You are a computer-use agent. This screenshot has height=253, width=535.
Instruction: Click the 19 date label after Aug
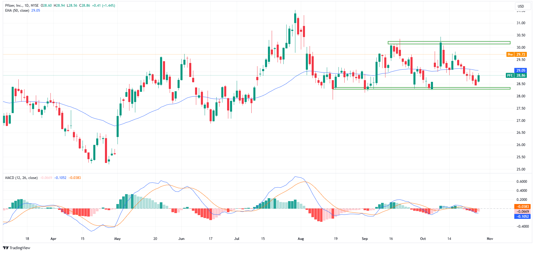pos(336,239)
